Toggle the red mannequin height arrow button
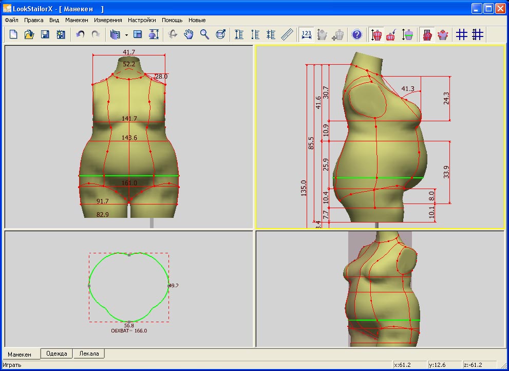This screenshot has height=371, width=509. tap(376, 34)
